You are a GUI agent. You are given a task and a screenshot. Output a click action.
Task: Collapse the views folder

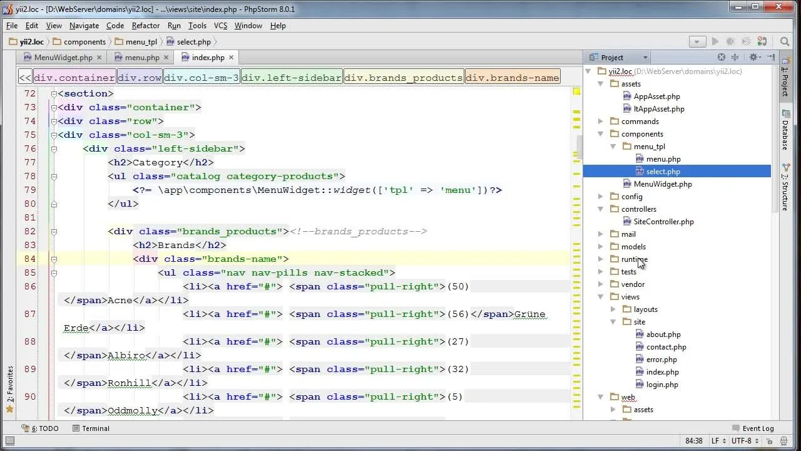tap(601, 297)
